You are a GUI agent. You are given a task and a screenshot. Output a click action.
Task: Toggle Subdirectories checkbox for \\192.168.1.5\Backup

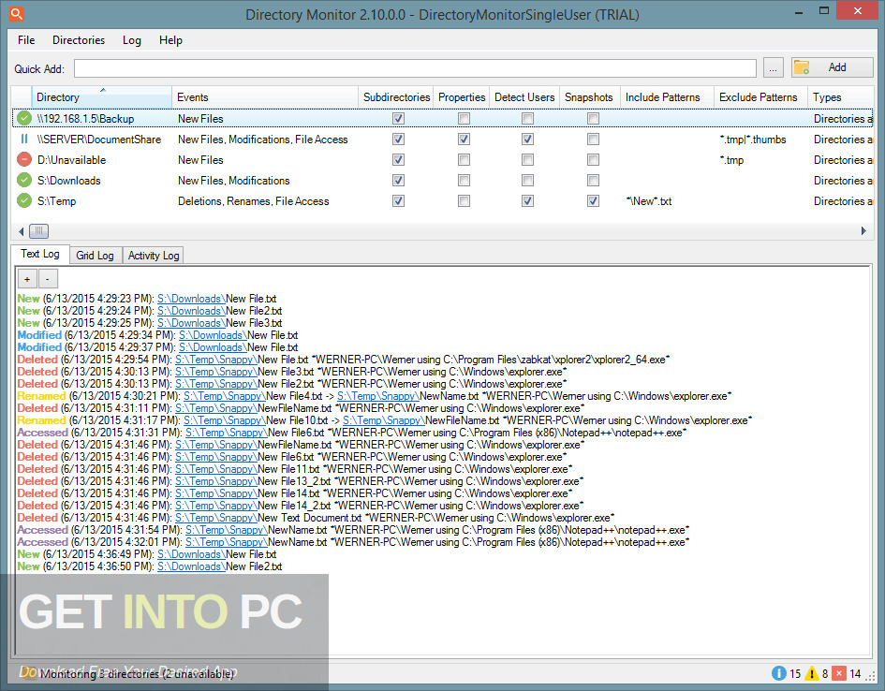(x=398, y=119)
